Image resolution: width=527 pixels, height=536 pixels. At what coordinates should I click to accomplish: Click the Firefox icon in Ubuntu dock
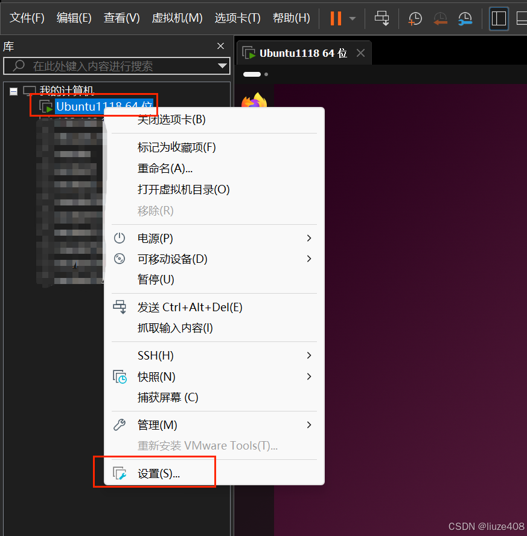[254, 100]
